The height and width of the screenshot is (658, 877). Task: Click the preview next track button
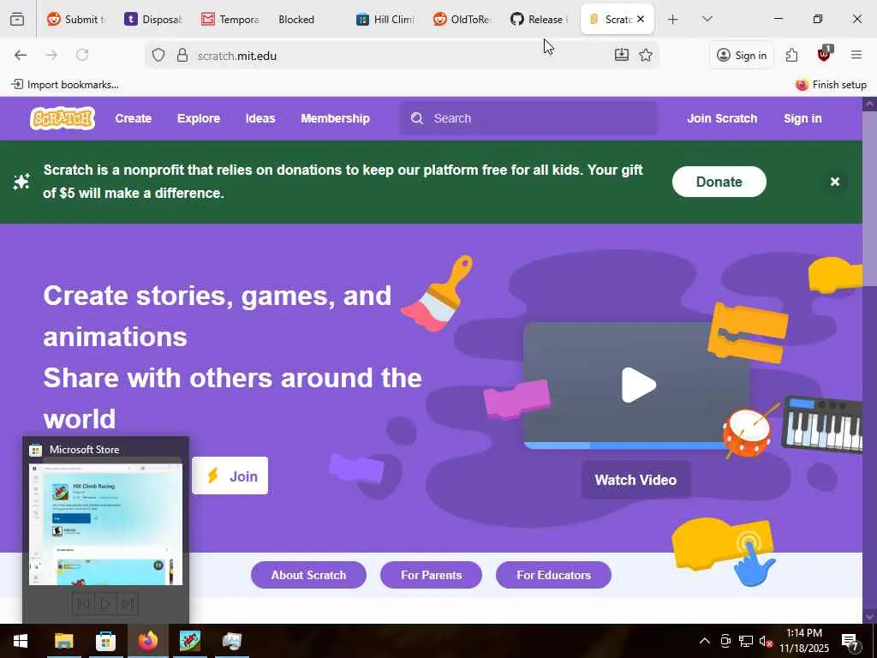pyautogui.click(x=128, y=604)
